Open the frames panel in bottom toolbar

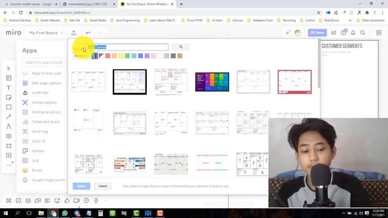pyautogui.click(x=8, y=200)
